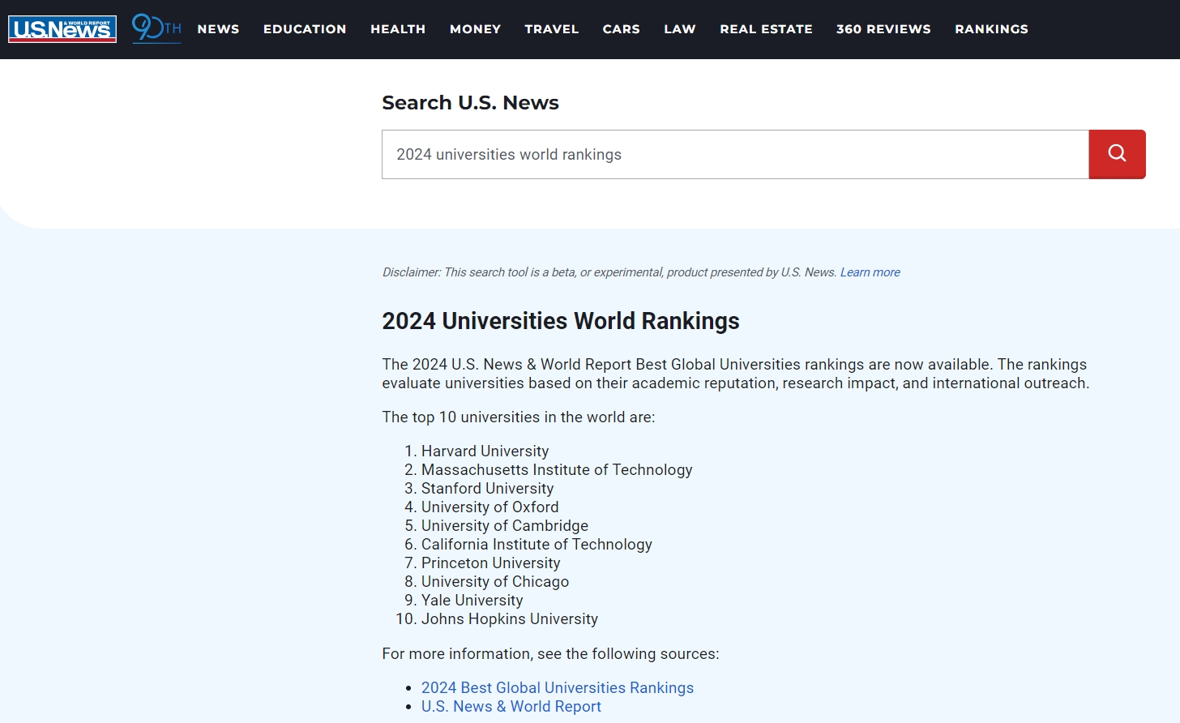The width and height of the screenshot is (1180, 723).
Task: Open the Health menu
Action: pyautogui.click(x=398, y=29)
